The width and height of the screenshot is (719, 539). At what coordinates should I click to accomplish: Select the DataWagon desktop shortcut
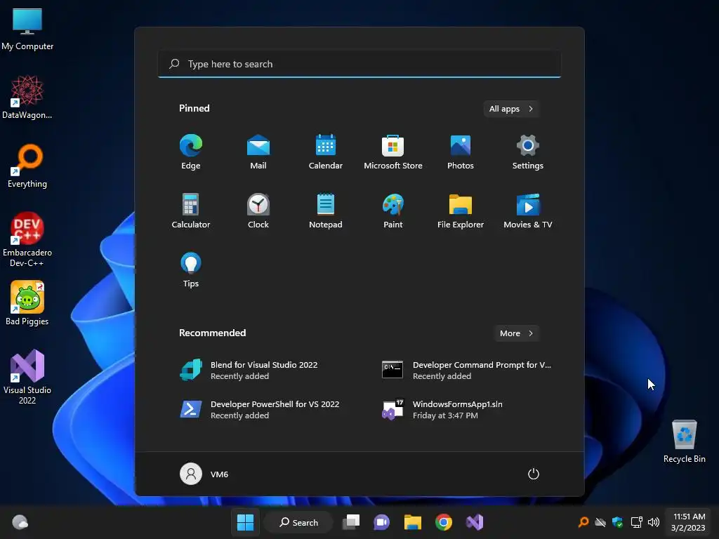27,97
